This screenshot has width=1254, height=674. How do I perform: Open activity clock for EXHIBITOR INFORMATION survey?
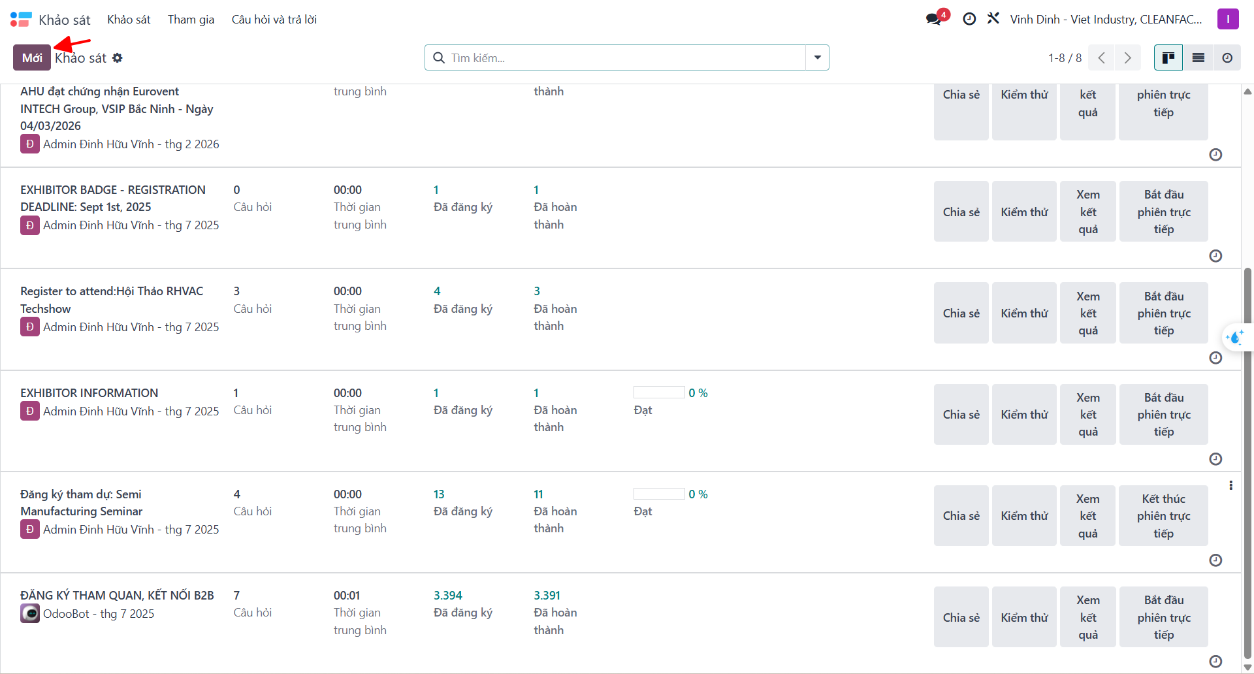point(1215,459)
